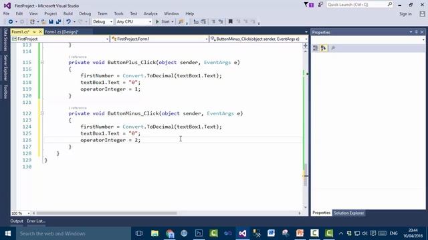Open the View menu

pos(33,13)
